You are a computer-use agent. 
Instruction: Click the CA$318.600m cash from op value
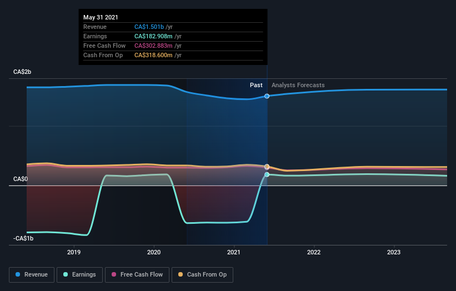tap(153, 55)
